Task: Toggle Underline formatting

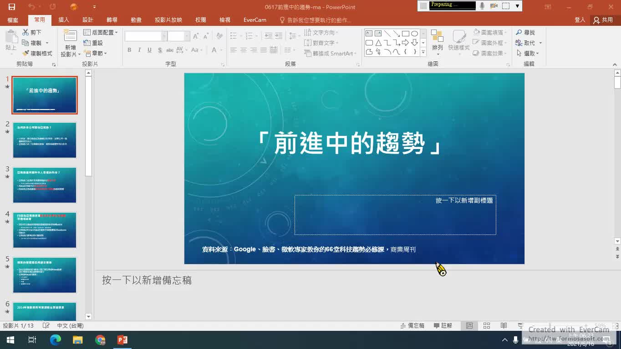Action: click(149, 50)
